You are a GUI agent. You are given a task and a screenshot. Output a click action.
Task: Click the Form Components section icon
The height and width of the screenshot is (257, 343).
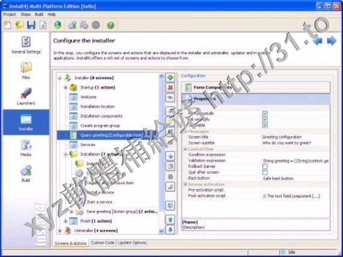click(188, 88)
